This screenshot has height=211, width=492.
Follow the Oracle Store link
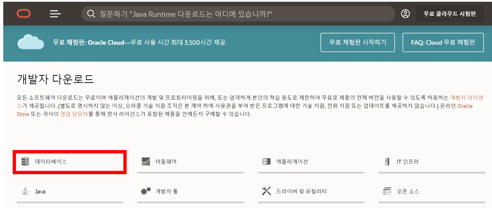click(x=465, y=106)
